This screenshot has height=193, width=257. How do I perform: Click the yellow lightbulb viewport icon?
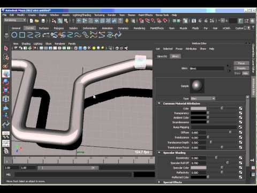pos(94,48)
